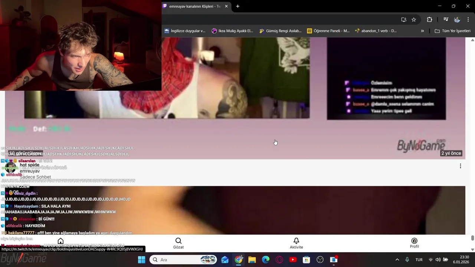The image size is (475, 267).
Task: Click the 'Sadece Sohbet' category text
Action: click(x=35, y=177)
